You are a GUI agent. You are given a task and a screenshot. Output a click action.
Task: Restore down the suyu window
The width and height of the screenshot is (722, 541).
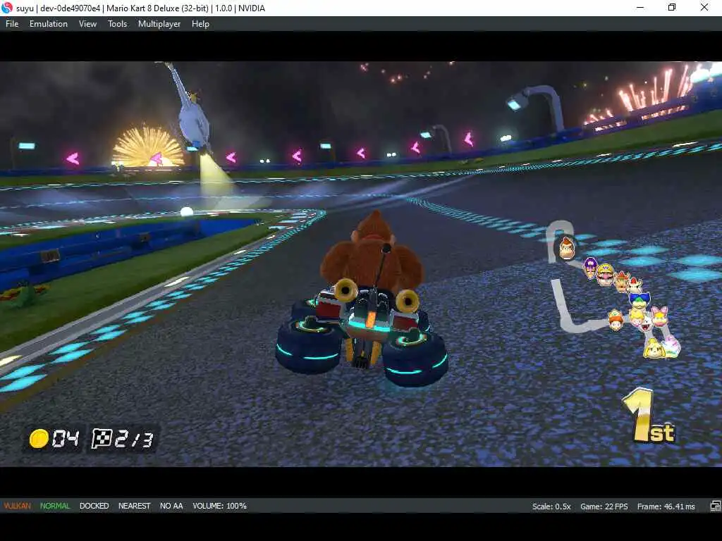pyautogui.click(x=672, y=8)
